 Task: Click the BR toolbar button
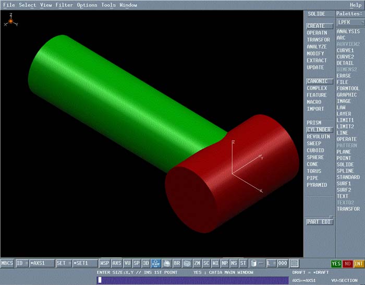click(177, 264)
